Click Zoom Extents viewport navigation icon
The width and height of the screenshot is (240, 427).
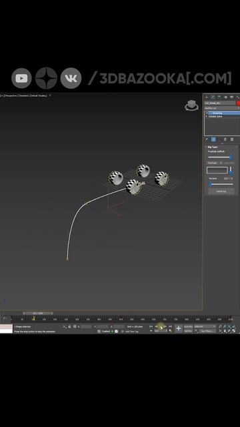pyautogui.click(x=229, y=326)
